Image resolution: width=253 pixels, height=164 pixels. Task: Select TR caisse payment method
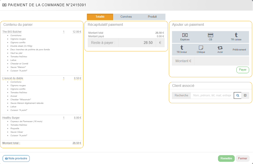[x=236, y=37]
